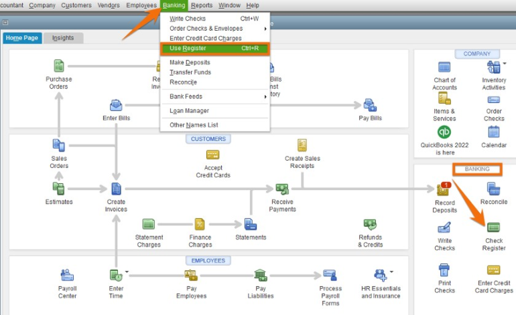Open Inventory Activities dropdown arrow
Image resolution: width=516 pixels, height=315 pixels.
505,63
